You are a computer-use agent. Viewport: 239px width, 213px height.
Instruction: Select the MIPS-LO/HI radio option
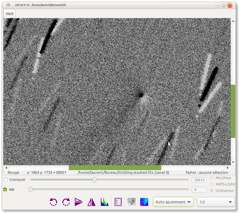coord(212,184)
